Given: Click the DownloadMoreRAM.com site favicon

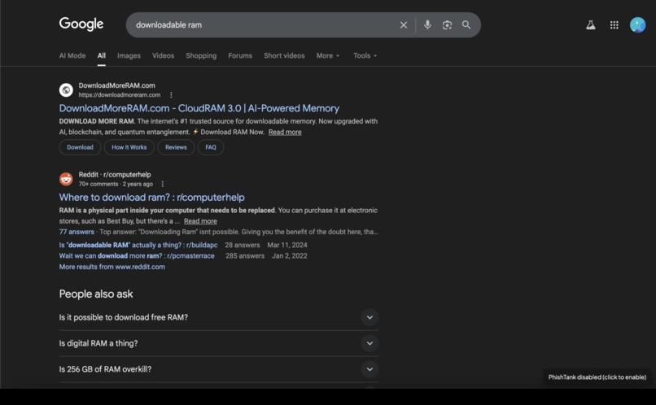Looking at the screenshot, I should (66, 89).
